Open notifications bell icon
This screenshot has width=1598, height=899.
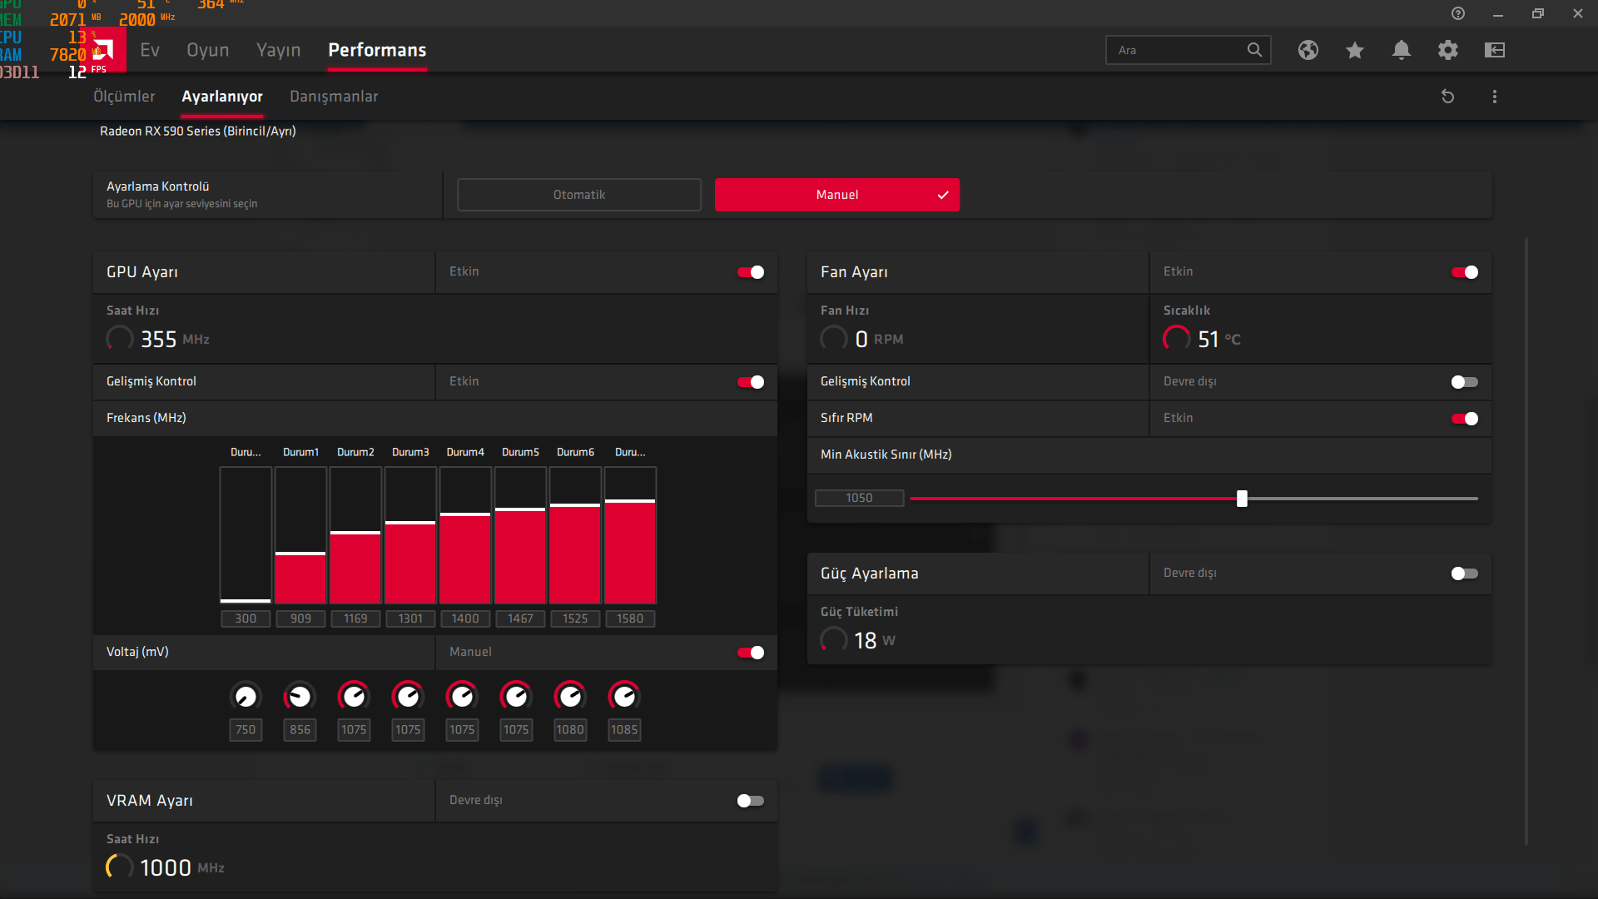point(1401,50)
